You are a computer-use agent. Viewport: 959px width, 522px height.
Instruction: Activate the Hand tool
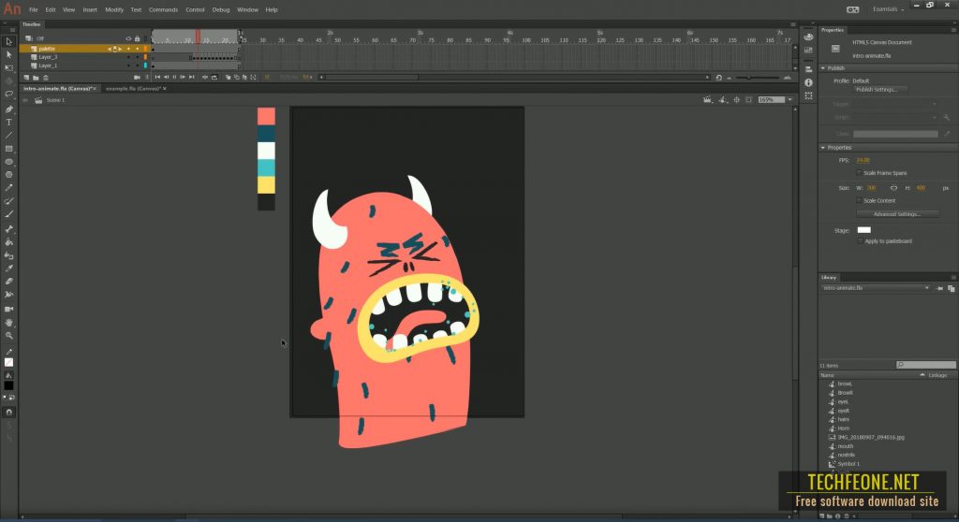pyautogui.click(x=8, y=322)
